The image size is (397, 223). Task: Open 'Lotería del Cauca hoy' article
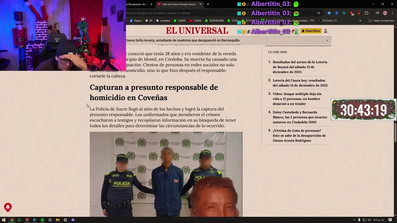(300, 83)
